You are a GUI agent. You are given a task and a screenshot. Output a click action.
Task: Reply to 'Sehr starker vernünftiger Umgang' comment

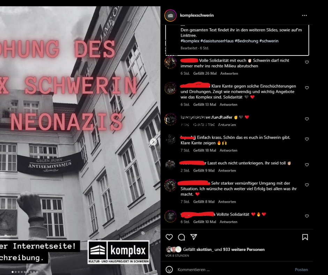click(227, 202)
